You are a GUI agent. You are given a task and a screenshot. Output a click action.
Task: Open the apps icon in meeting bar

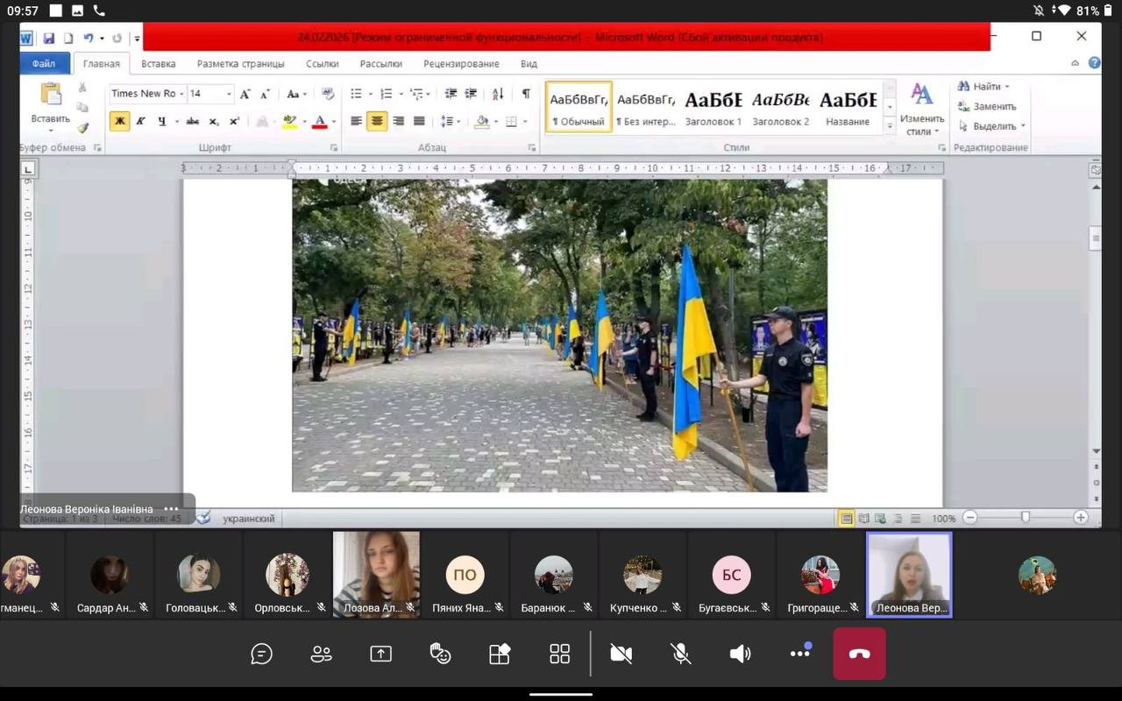[500, 654]
